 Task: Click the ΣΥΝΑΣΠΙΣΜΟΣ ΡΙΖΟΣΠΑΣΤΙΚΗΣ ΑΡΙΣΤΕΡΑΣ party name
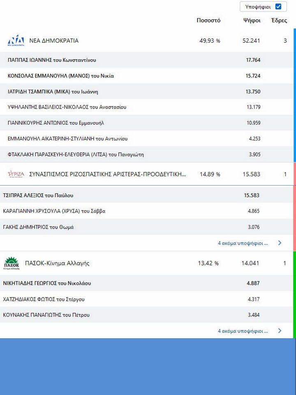(108, 174)
